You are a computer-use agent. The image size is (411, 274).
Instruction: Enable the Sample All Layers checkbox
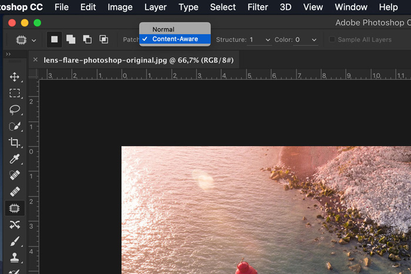pyautogui.click(x=332, y=39)
